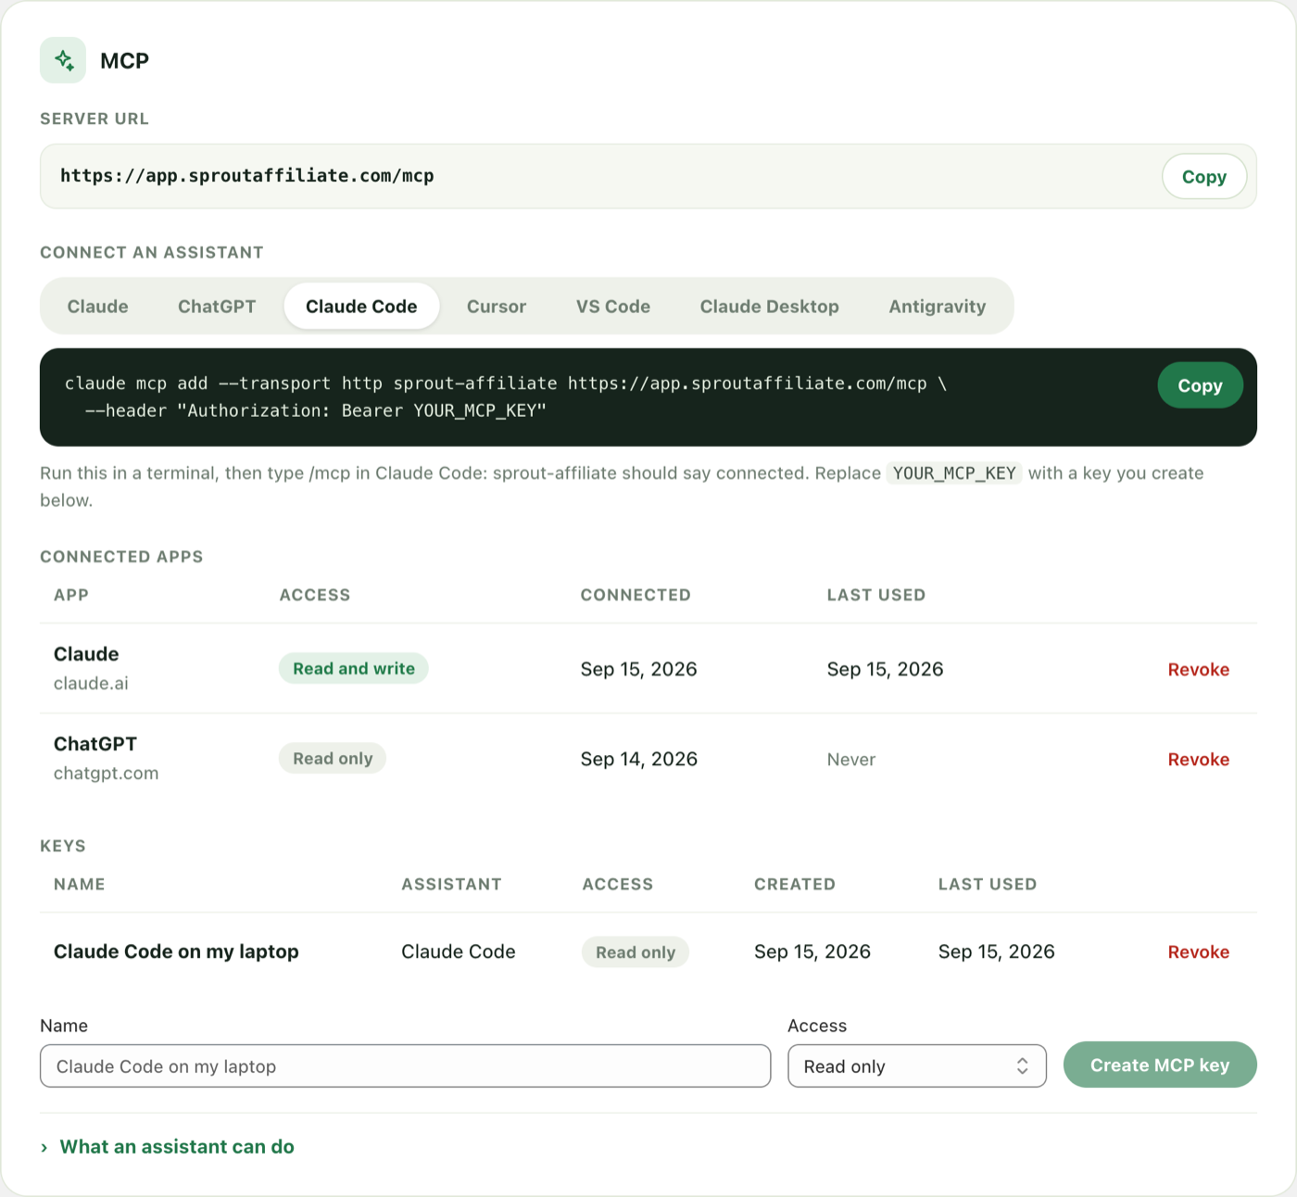1297x1197 pixels.
Task: Click the Claude app name in Connected Apps
Action: [x=86, y=654]
